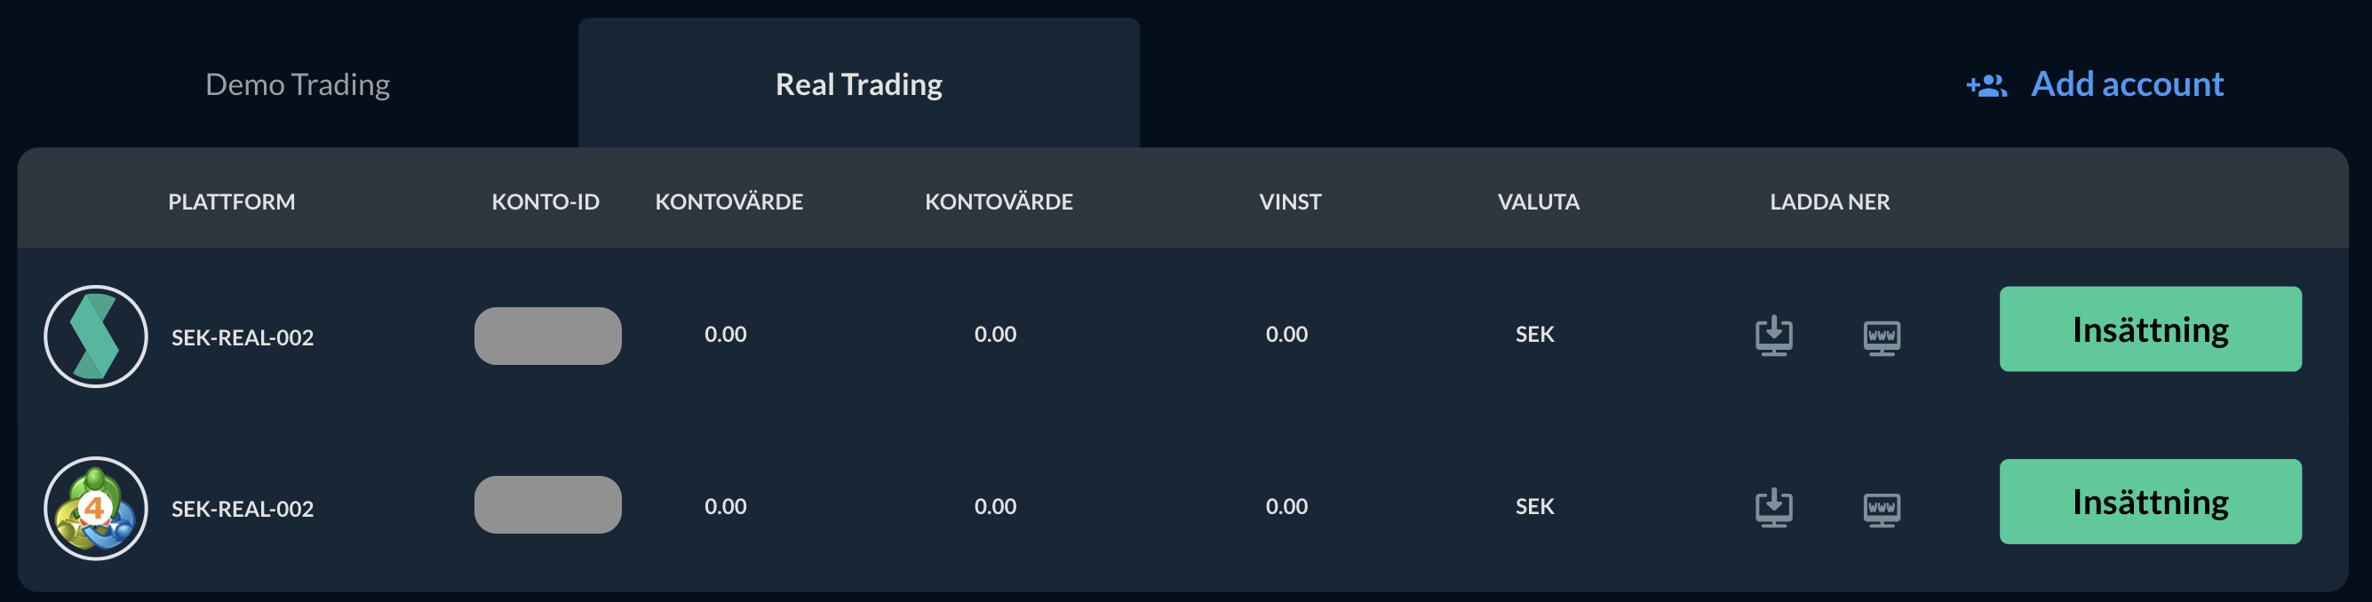This screenshot has height=602, width=2372.
Task: Click the add-person icon beside Add account
Action: tap(1986, 85)
